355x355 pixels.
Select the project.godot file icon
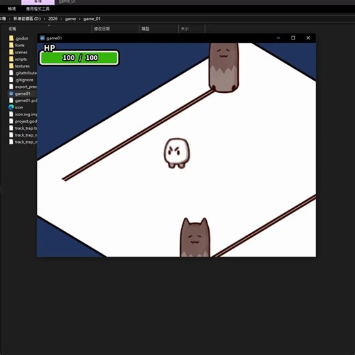[x=11, y=121]
